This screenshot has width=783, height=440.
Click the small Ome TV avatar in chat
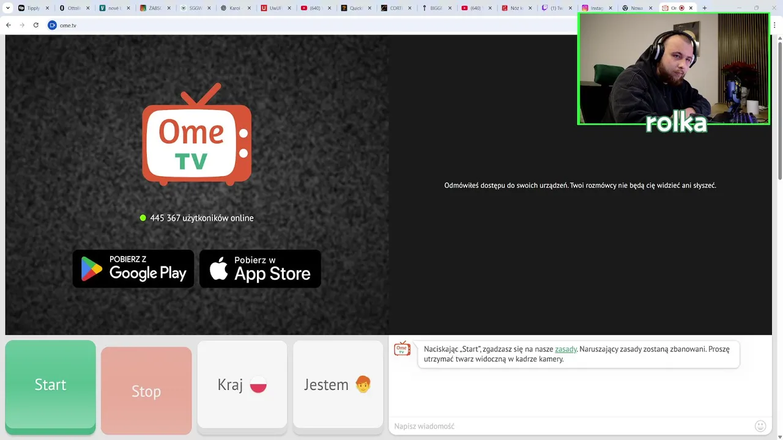pos(402,348)
